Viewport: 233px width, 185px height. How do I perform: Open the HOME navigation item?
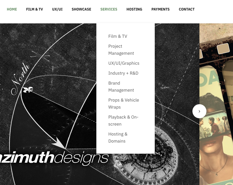tap(12, 9)
